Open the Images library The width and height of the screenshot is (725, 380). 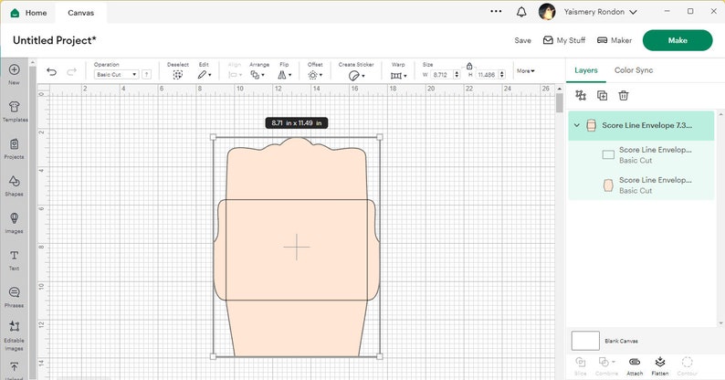14,218
